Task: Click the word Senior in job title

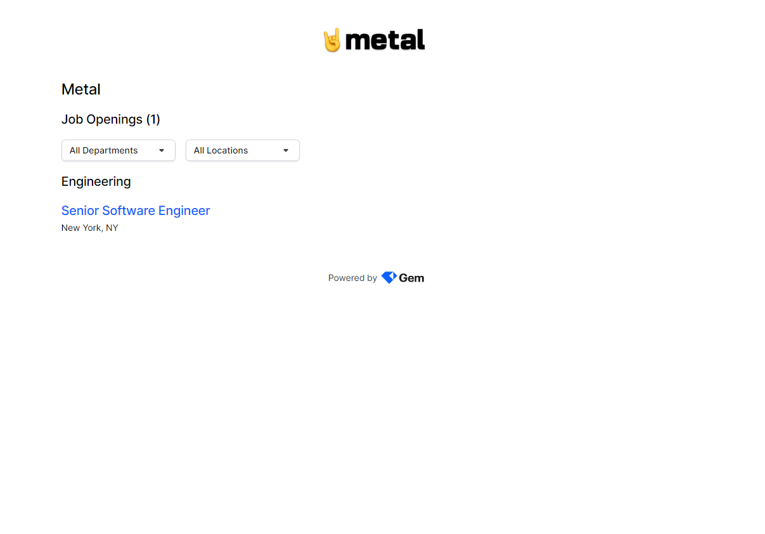Action: (x=80, y=211)
